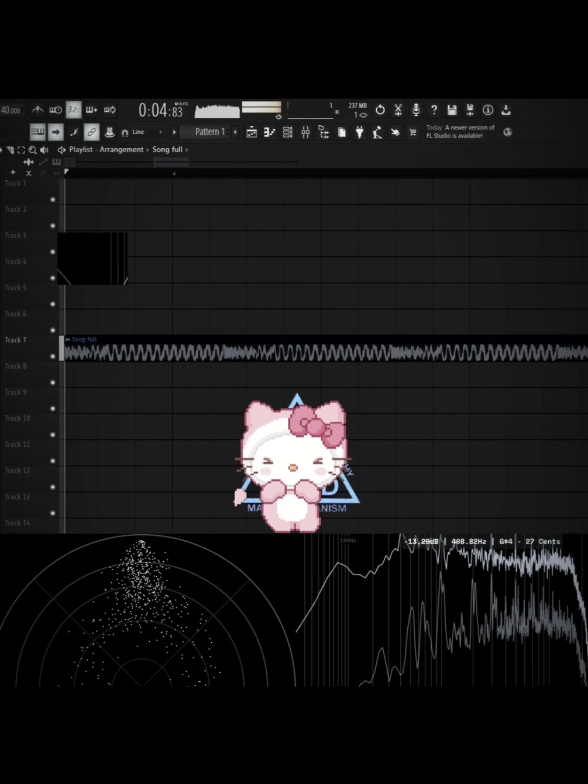Toggle overdub blend recording button
588x784 pixels.
pos(92,110)
